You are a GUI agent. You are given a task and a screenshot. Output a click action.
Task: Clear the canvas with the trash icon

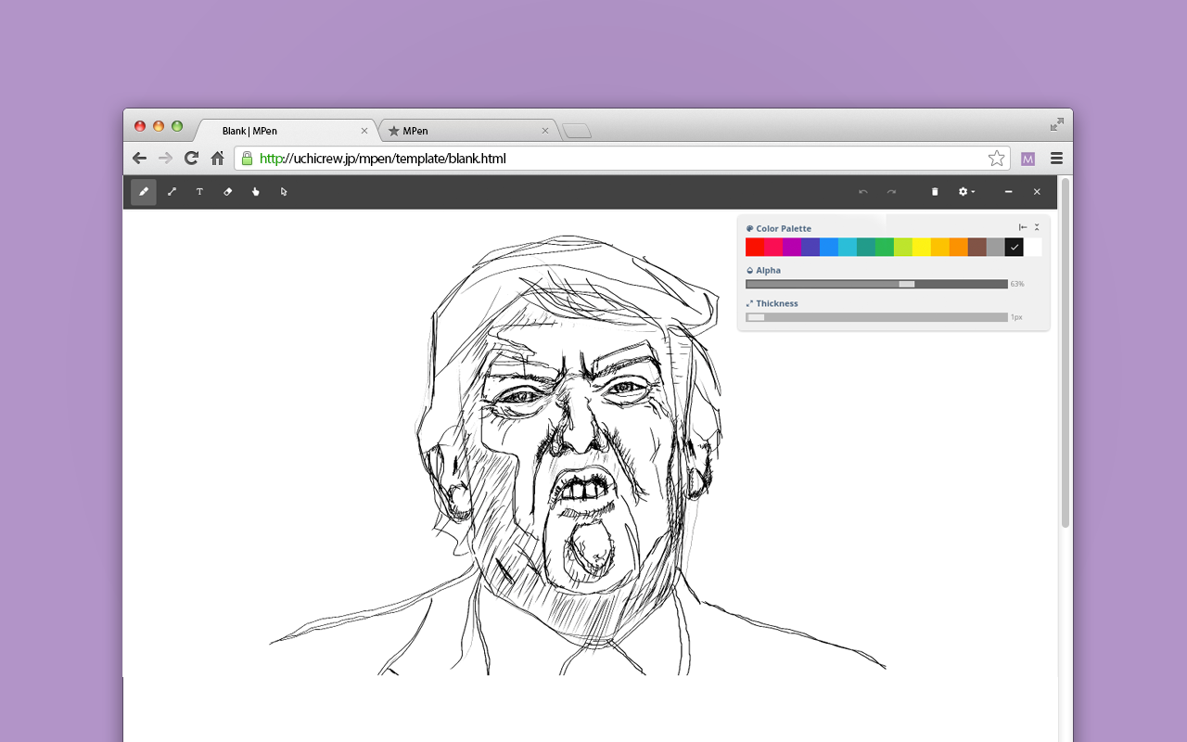[935, 192]
